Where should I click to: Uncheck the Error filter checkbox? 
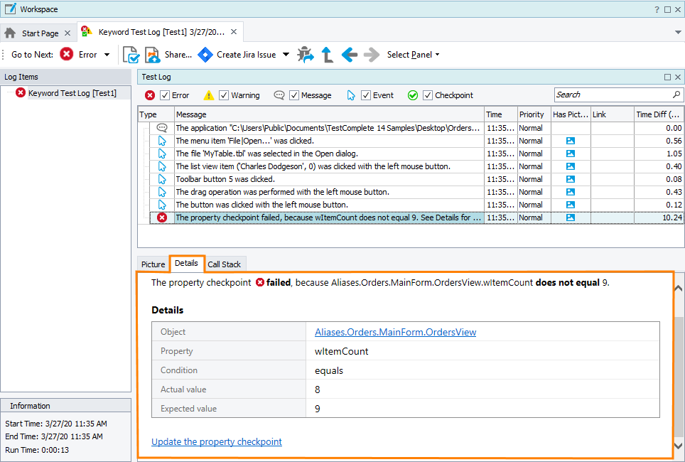165,95
